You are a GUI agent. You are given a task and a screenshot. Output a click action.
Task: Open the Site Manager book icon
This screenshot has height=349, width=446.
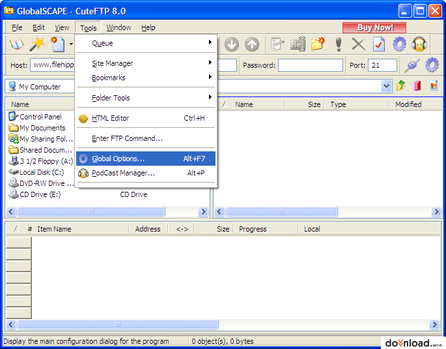[x=16, y=44]
